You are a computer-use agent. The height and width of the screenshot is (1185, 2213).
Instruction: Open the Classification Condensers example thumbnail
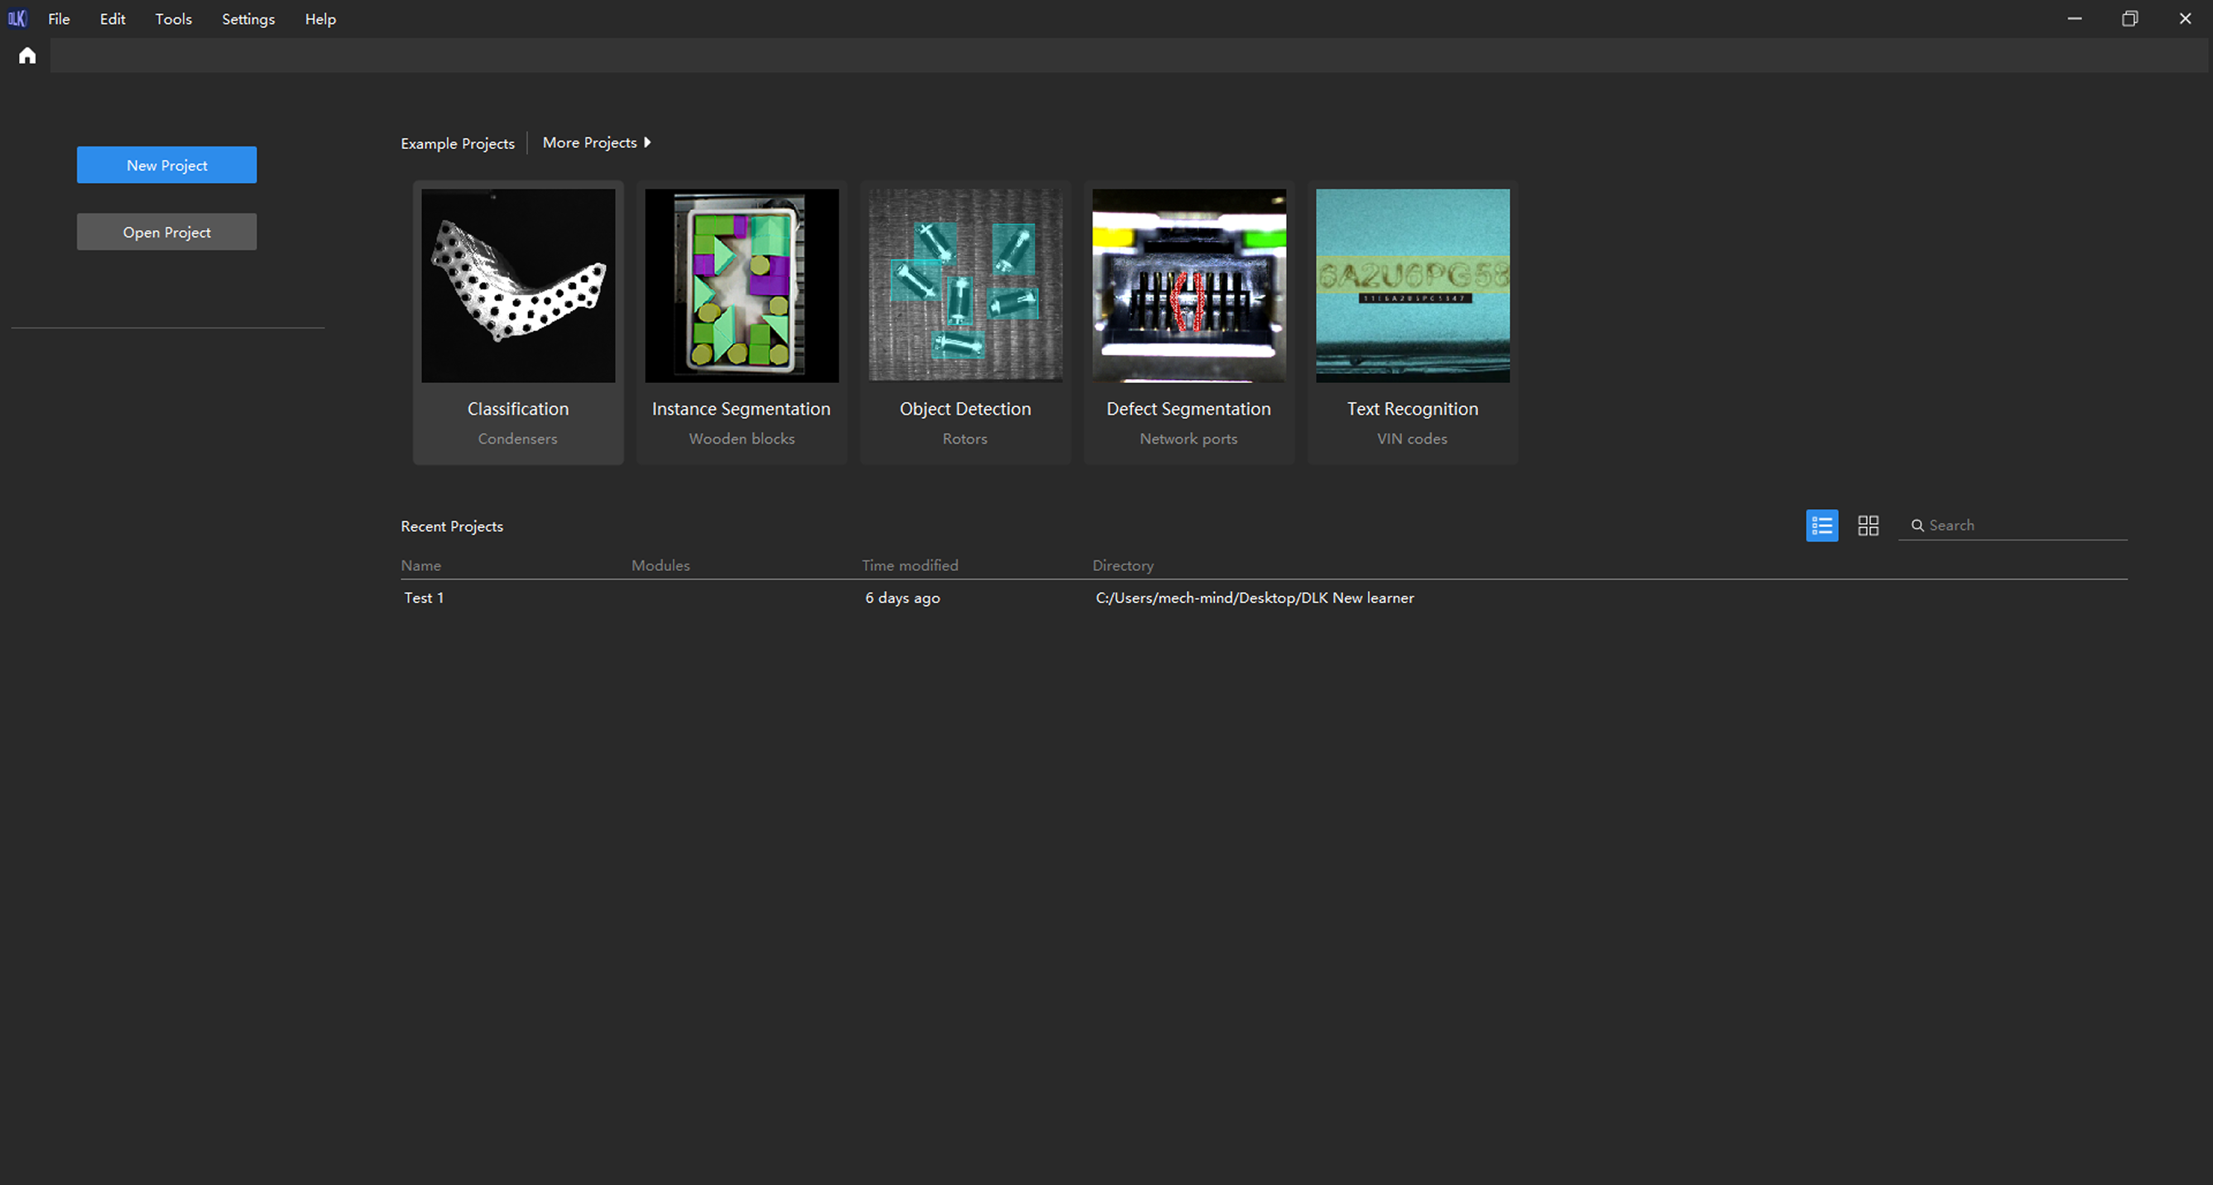518,286
